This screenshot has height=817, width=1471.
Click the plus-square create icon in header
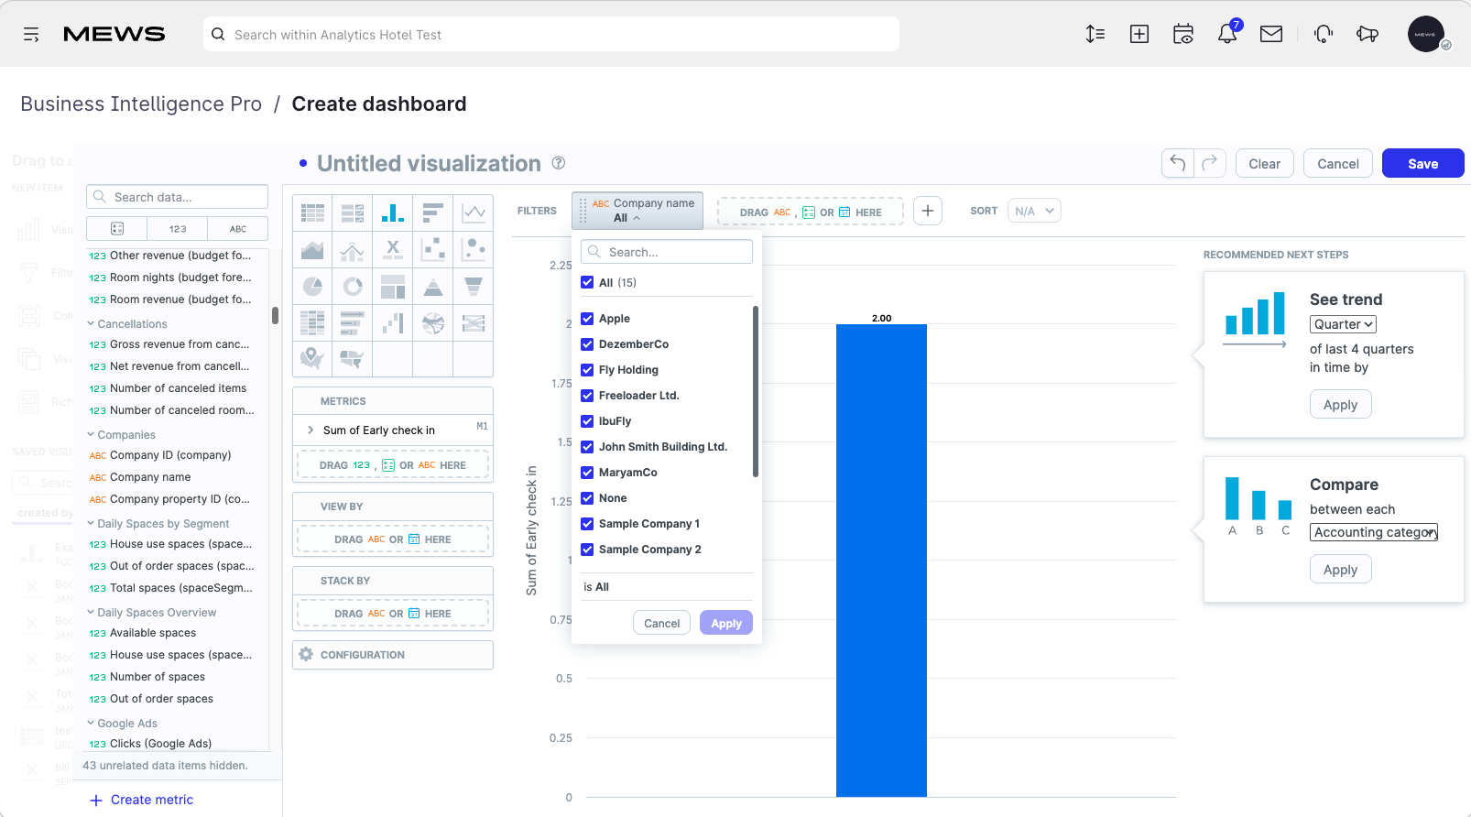(x=1139, y=34)
